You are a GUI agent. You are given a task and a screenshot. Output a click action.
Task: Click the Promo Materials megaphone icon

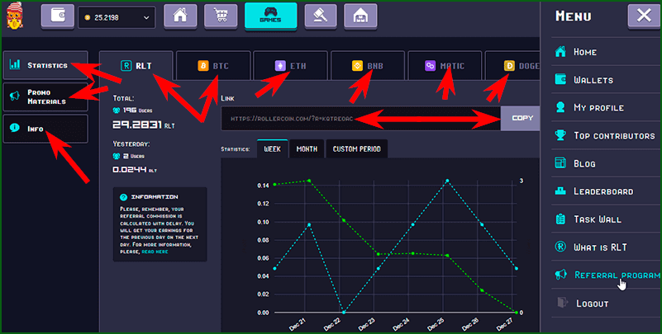coord(14,96)
